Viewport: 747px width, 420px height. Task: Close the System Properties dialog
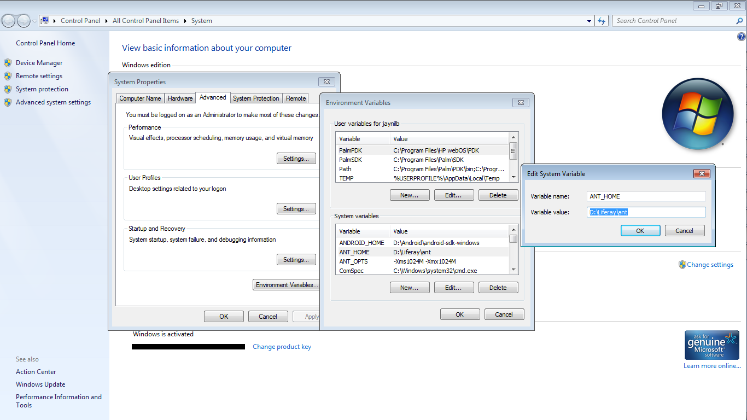pos(326,81)
